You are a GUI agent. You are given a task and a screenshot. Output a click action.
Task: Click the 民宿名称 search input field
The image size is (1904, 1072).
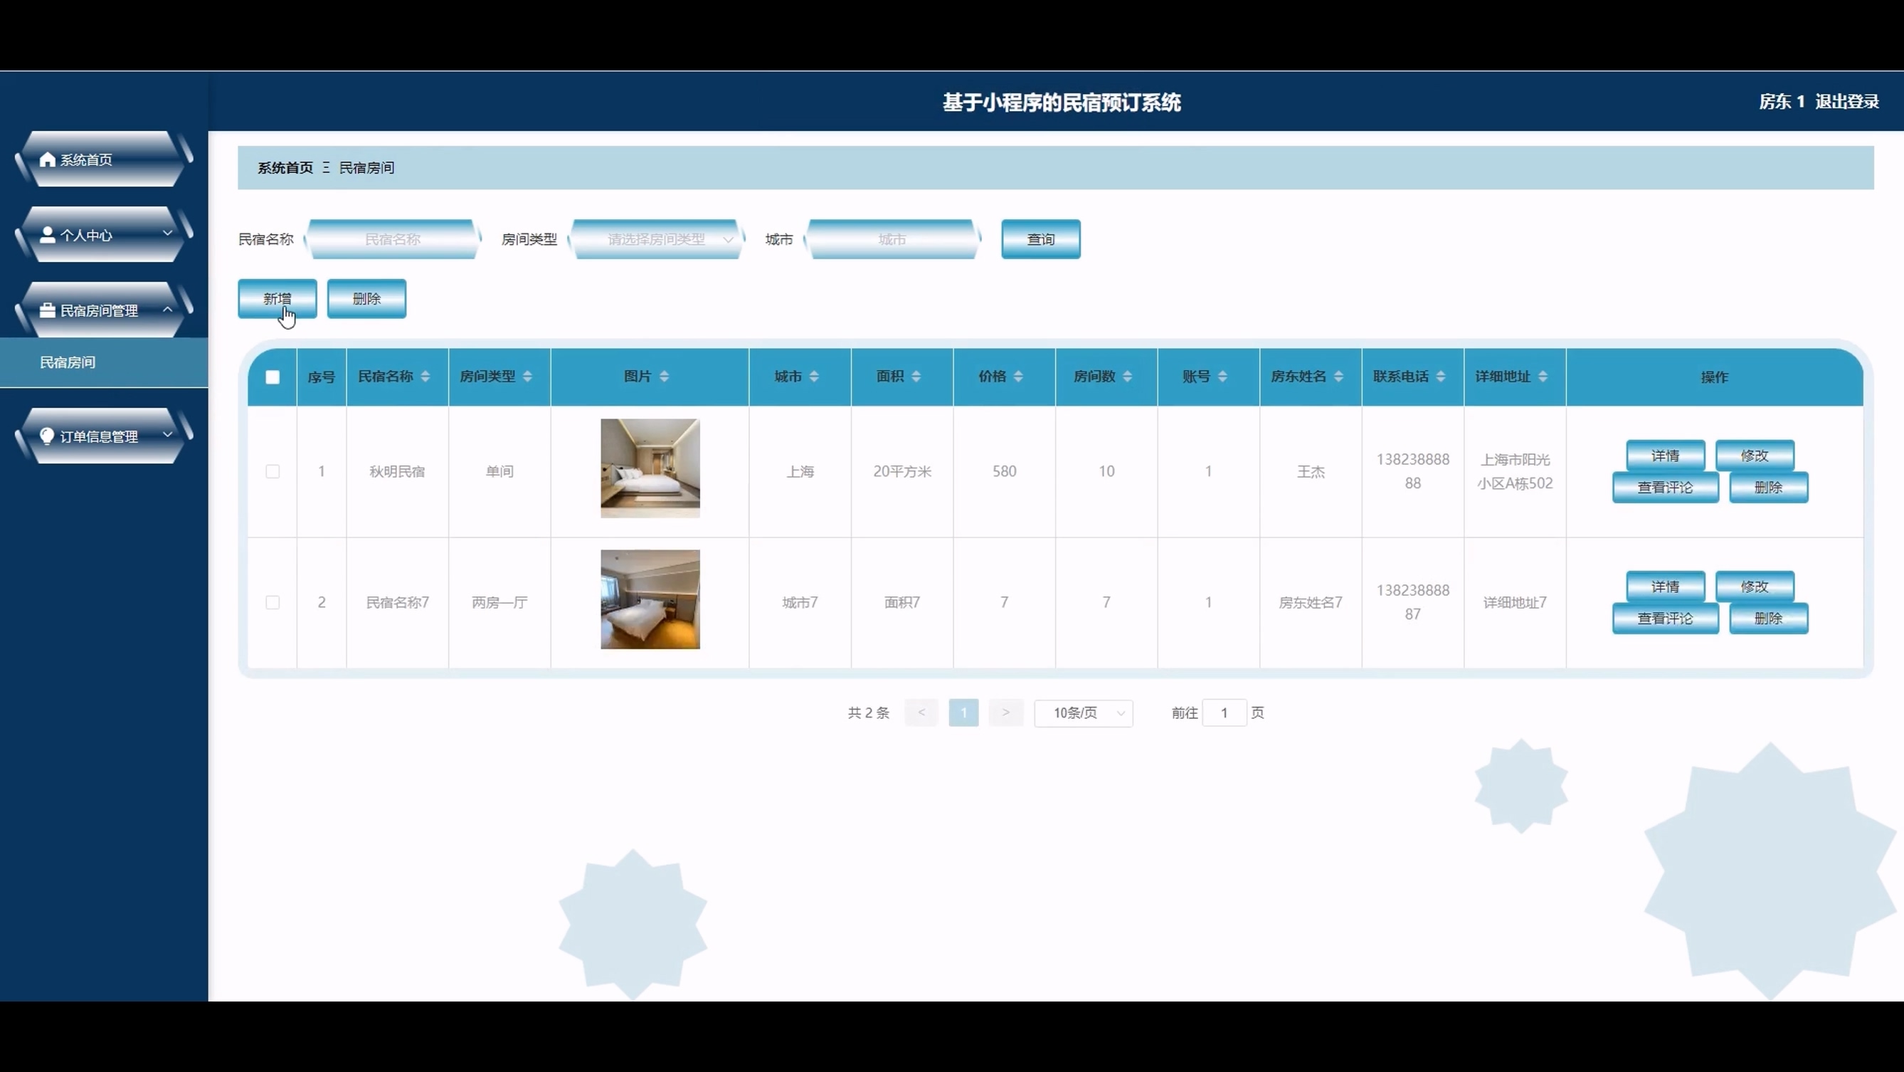point(393,240)
